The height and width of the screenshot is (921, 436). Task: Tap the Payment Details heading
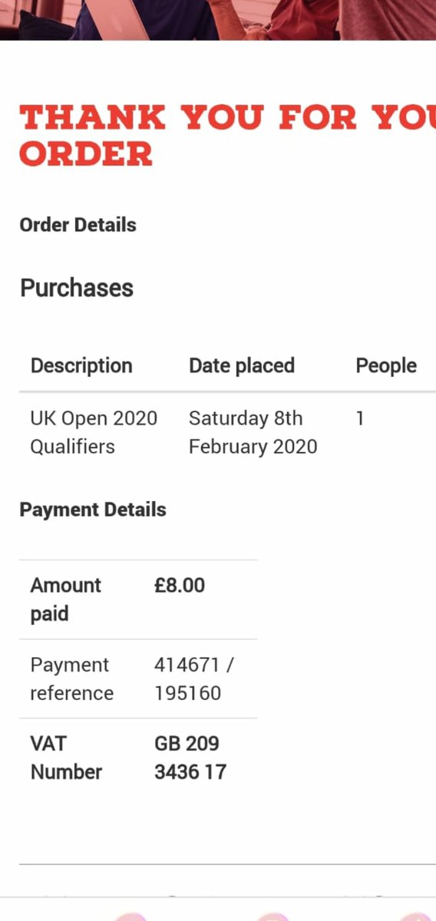93,510
